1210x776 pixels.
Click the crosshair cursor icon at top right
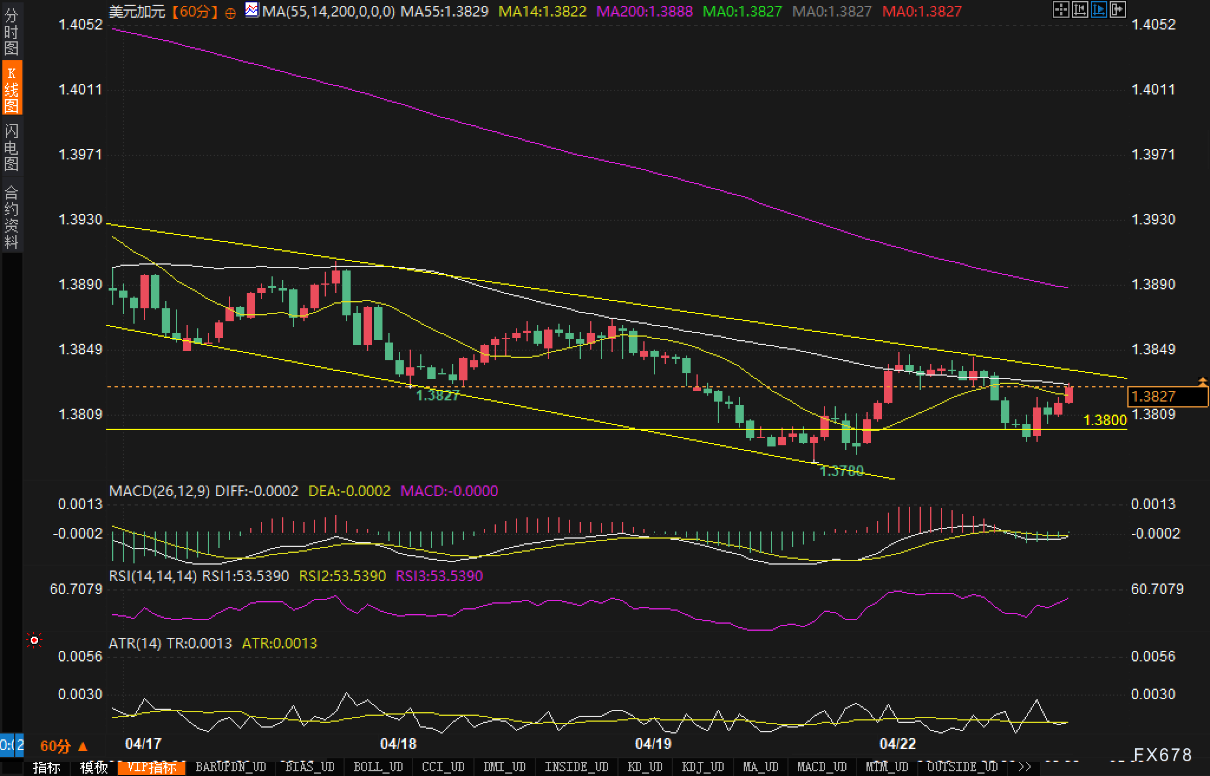pyautogui.click(x=1061, y=9)
